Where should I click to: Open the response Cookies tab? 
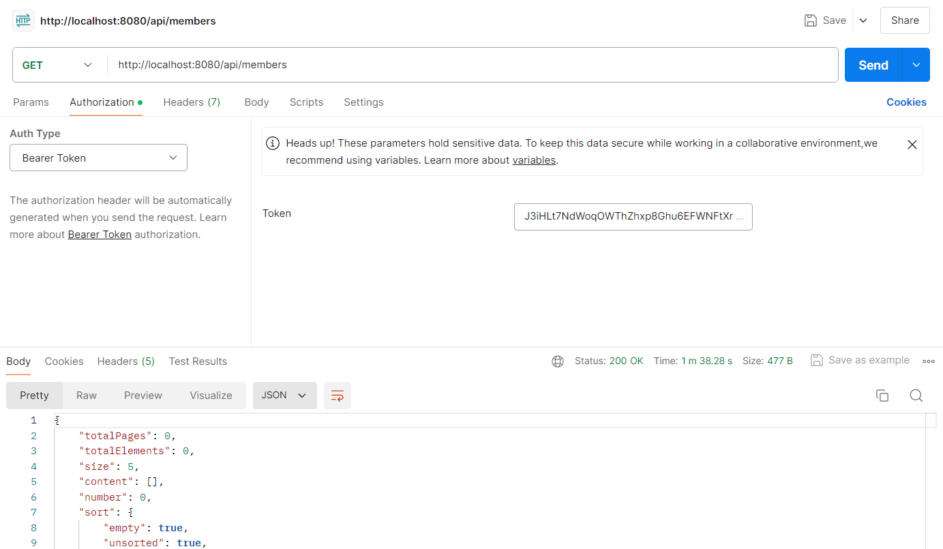(x=64, y=361)
